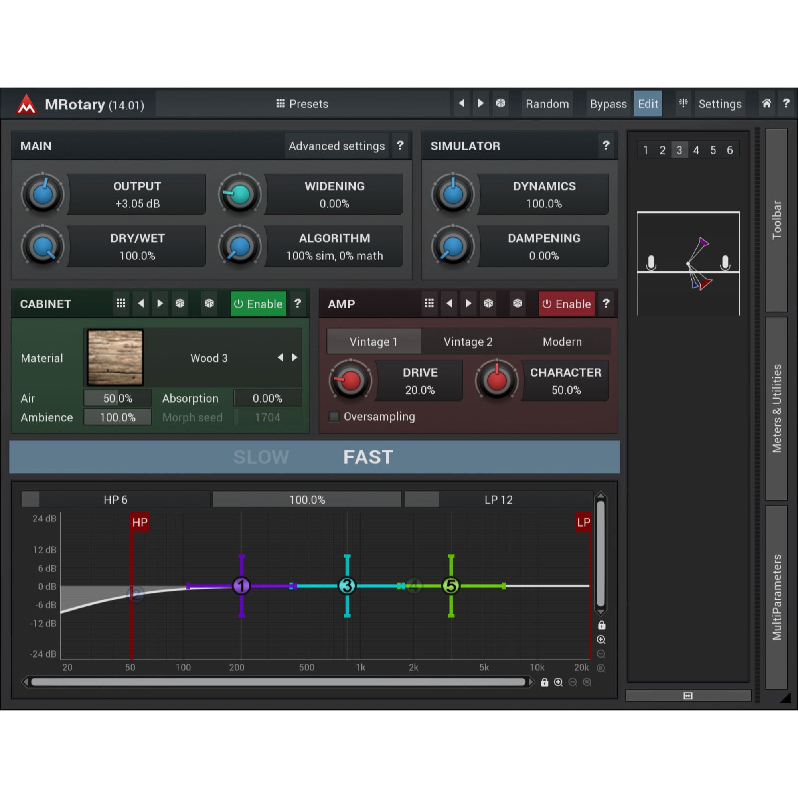Check the Oversampling checkbox
The width and height of the screenshot is (798, 798).
click(334, 416)
